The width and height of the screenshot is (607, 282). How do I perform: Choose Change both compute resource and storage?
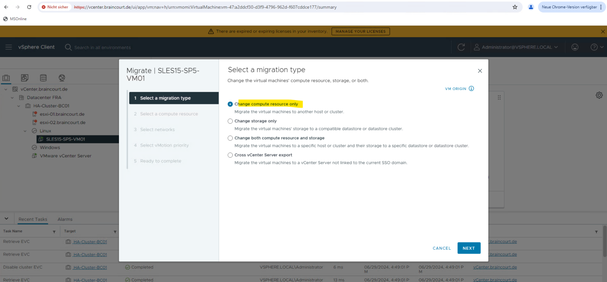[x=230, y=138]
